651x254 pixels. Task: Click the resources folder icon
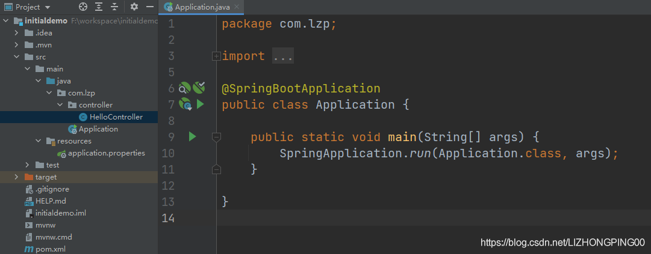[51, 141]
